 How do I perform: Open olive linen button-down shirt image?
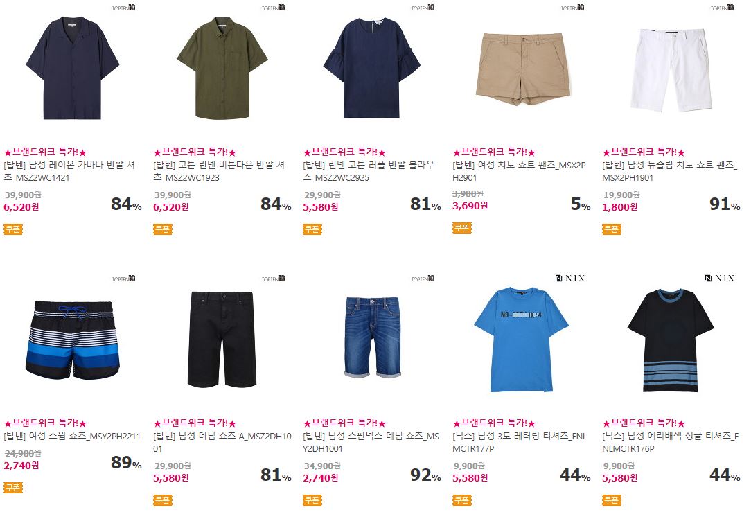pyautogui.click(x=222, y=68)
